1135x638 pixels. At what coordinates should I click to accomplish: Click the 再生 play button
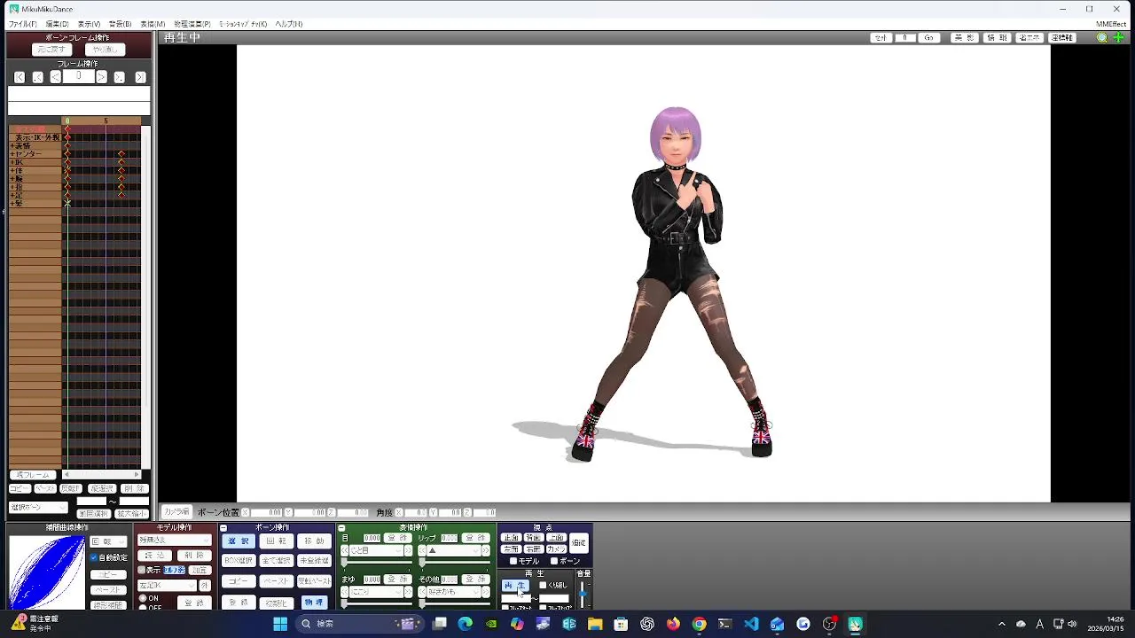514,586
